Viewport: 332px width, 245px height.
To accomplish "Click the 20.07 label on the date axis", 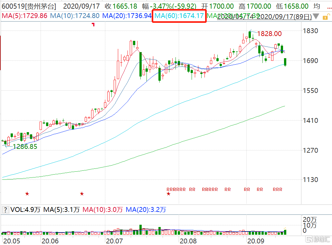I will [114, 241].
